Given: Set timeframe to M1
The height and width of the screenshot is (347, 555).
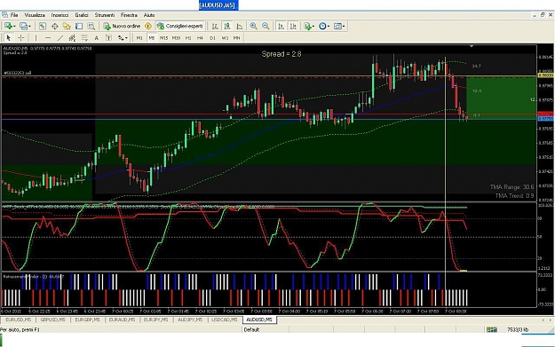Looking at the screenshot, I should 139,38.
